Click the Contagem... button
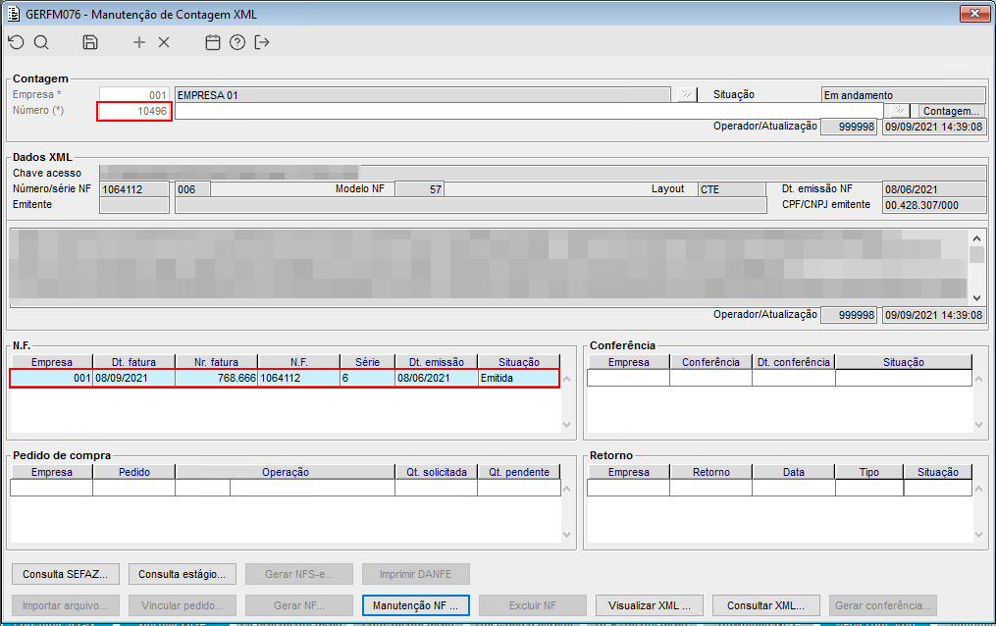The image size is (996, 626). 950,111
